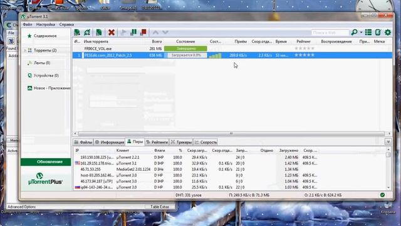Click the Загружается progress bar
401x226 pixels.
tap(185, 55)
